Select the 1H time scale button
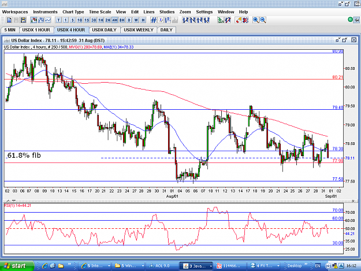 (101, 20)
